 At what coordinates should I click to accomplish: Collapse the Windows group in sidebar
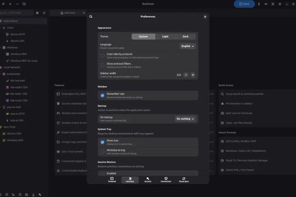(0, 47)
